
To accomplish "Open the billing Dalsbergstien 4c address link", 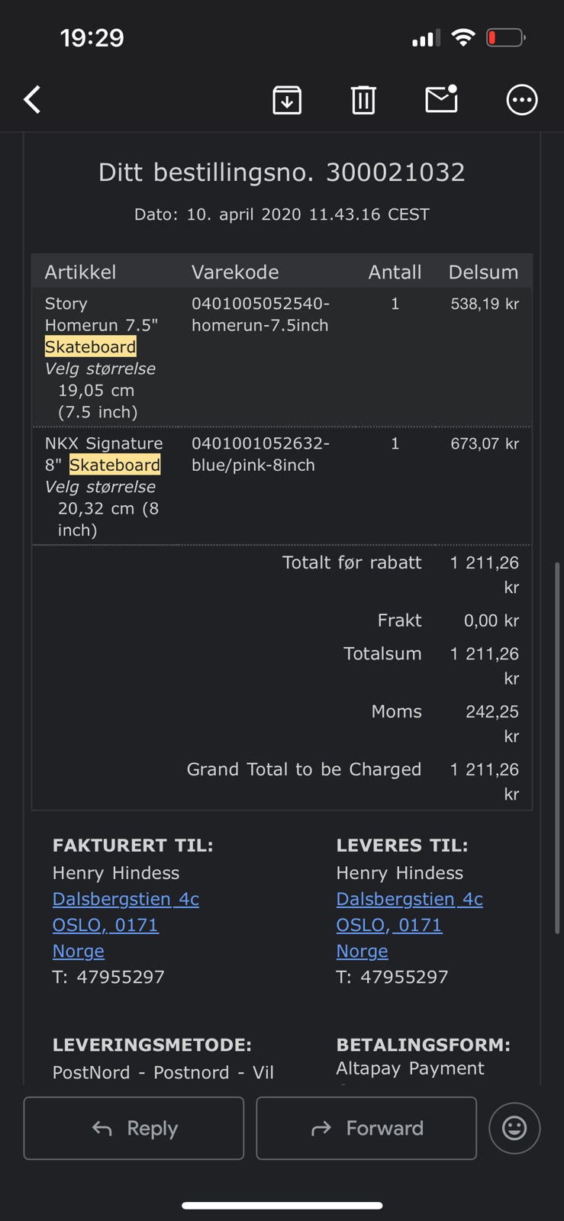I will 126,899.
